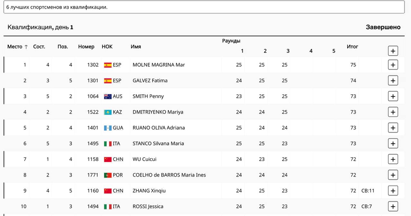The height and width of the screenshot is (216, 411).
Task: Open plus icon on SMITH Penny row
Action: [x=393, y=96]
